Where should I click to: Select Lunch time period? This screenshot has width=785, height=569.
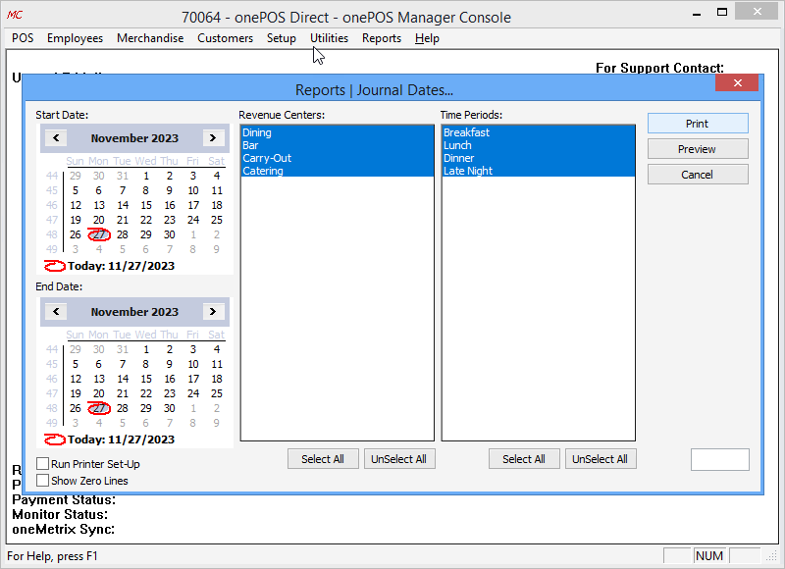click(x=538, y=145)
